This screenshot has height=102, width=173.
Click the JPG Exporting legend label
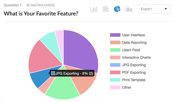tap(134, 65)
